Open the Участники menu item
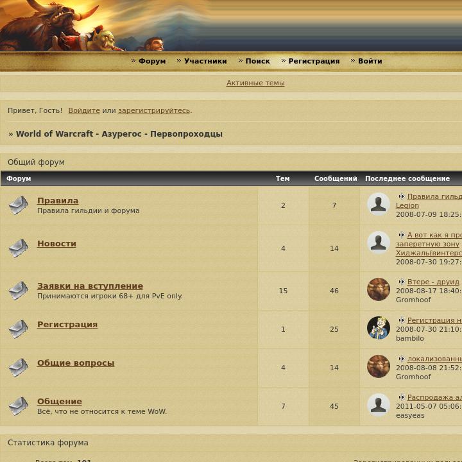 click(205, 61)
